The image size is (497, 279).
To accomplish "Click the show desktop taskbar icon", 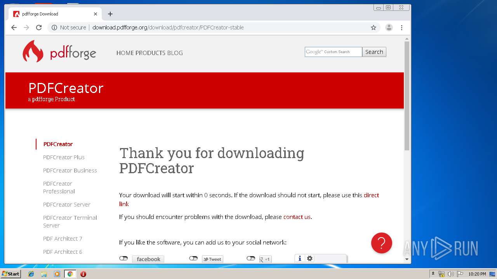I will click(x=492, y=274).
